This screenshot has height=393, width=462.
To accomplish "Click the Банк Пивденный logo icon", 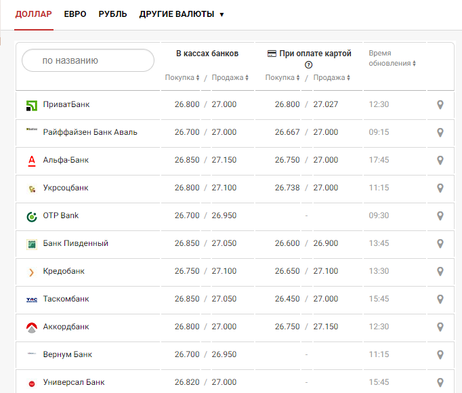I will tap(31, 244).
